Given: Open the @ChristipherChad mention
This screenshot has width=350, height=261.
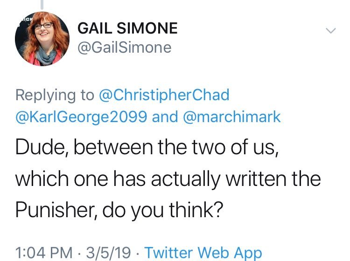Looking at the screenshot, I should pos(164,95).
